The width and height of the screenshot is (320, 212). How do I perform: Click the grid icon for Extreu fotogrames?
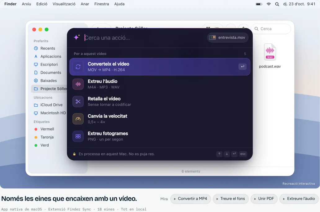pyautogui.click(x=78, y=136)
